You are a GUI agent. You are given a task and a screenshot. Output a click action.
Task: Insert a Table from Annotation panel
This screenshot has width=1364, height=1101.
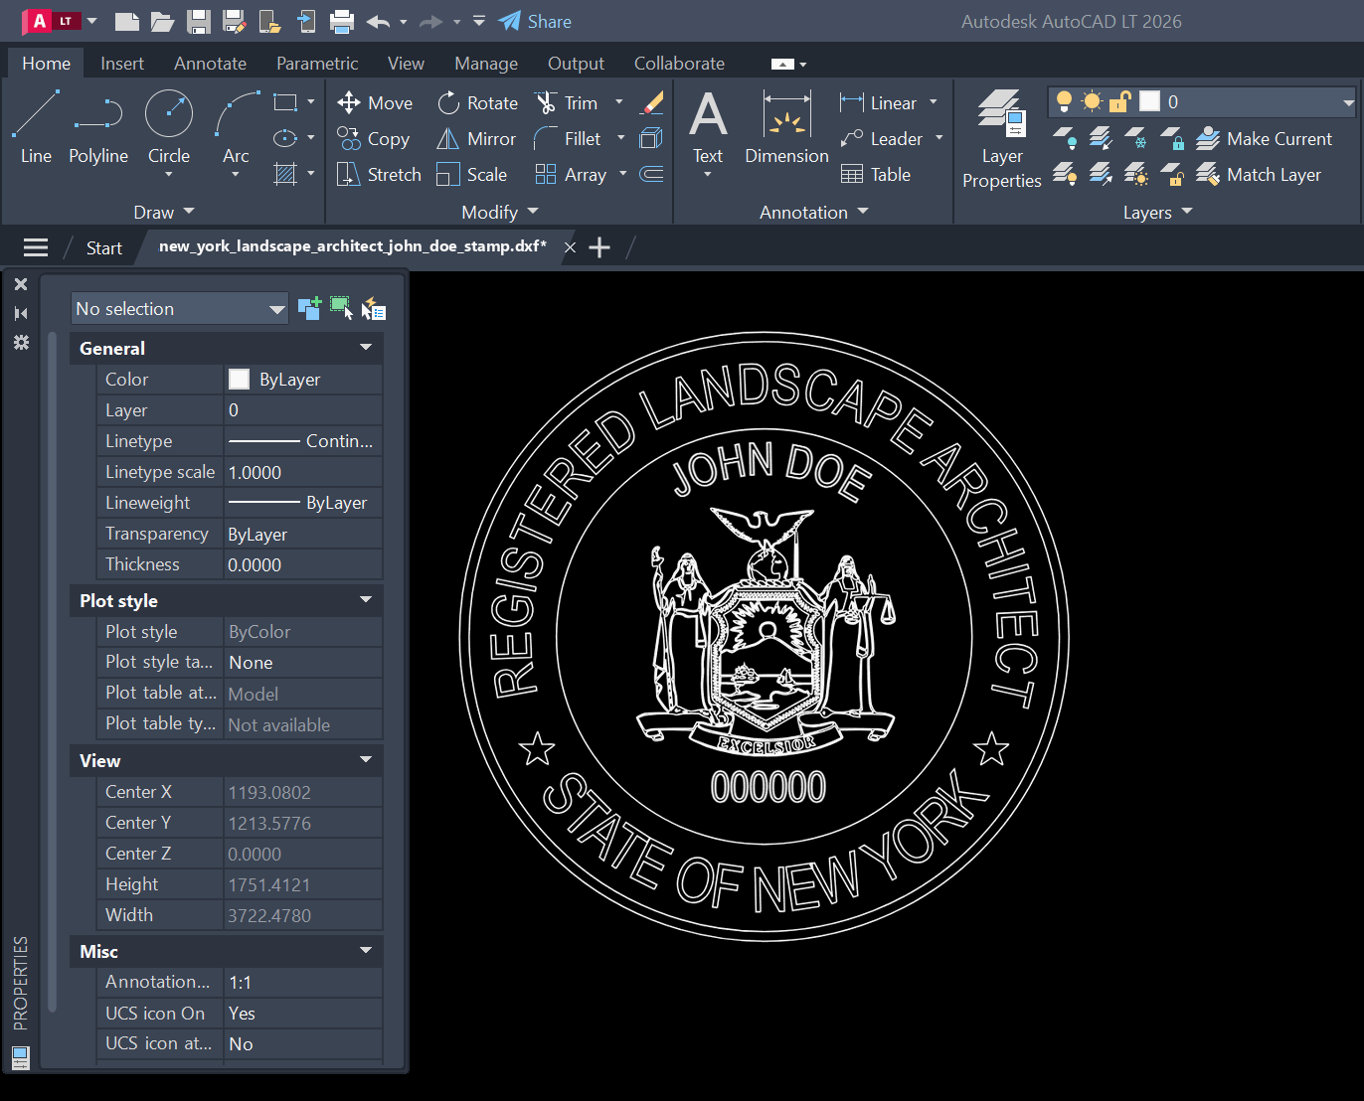pos(876,175)
